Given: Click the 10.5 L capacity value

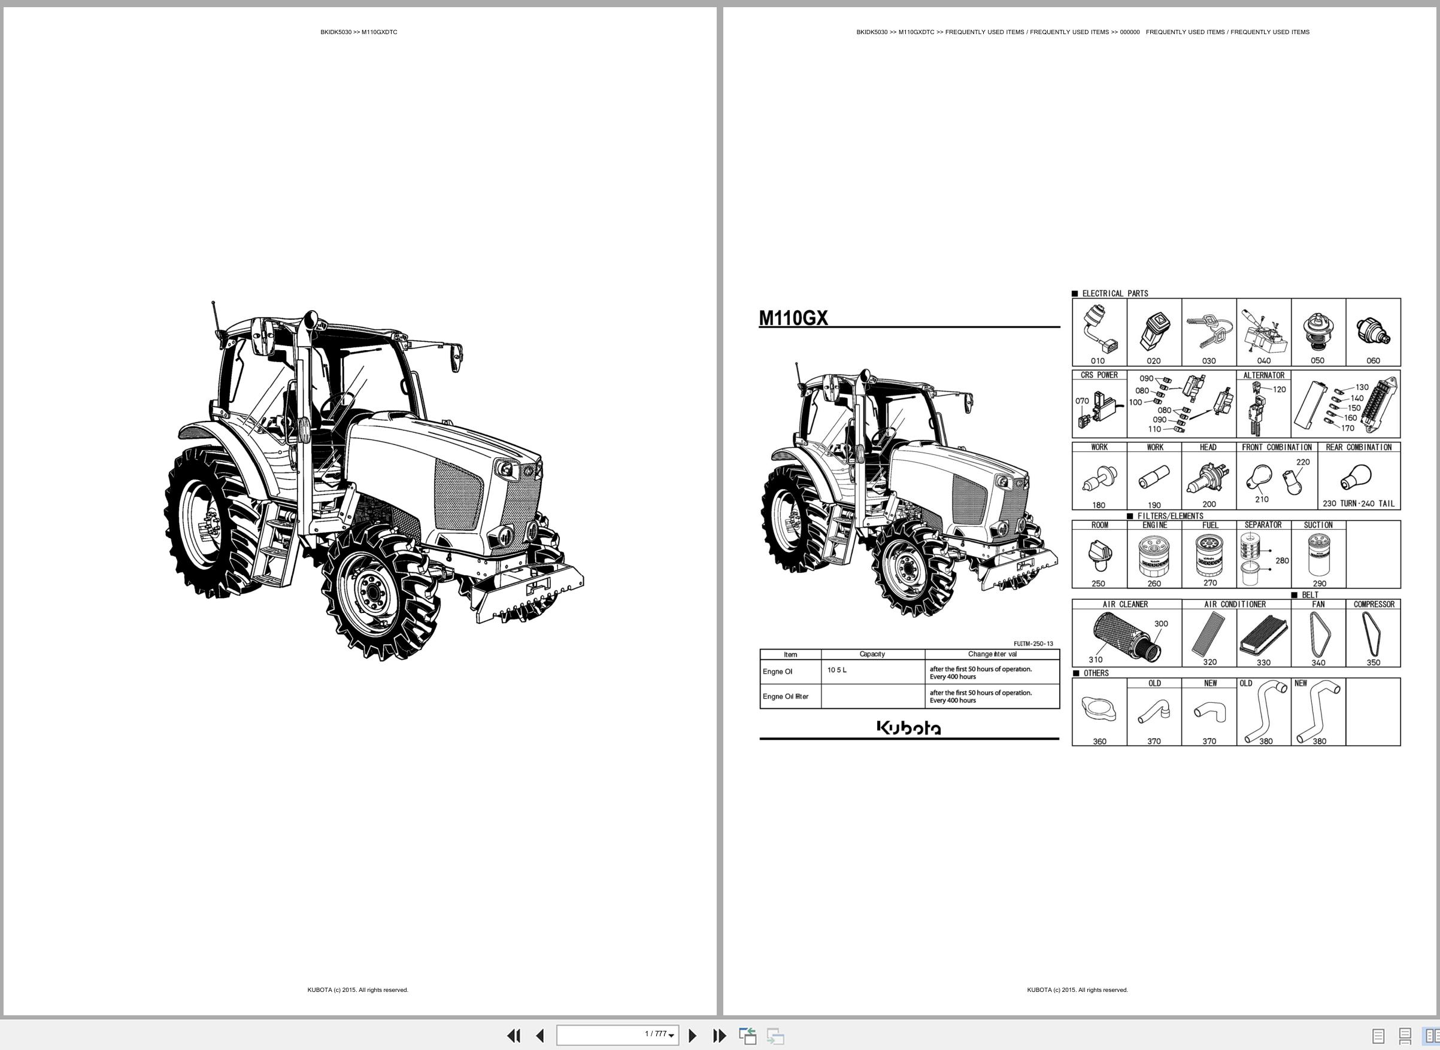Looking at the screenshot, I should pyautogui.click(x=836, y=670).
